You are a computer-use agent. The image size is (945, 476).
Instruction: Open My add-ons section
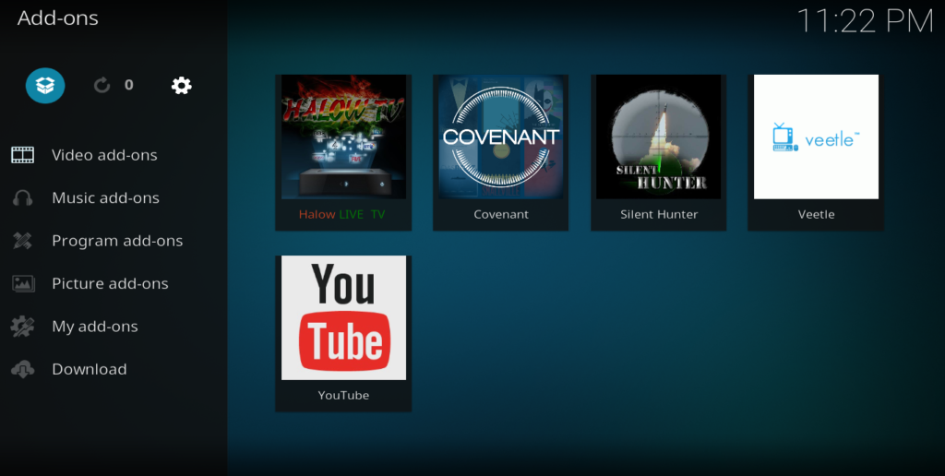coord(95,326)
